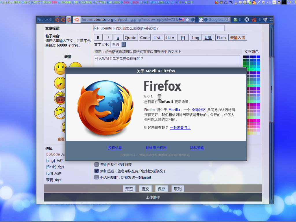Click the volume speaker tray icon

[269, 2]
